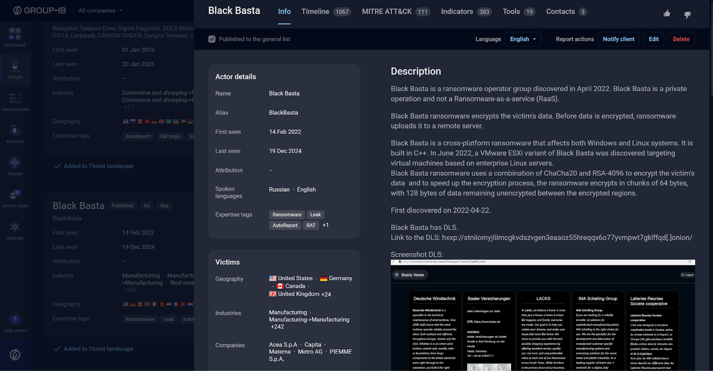Click the Germany flag in Victims geography
The width and height of the screenshot is (713, 371).
coord(324,278)
